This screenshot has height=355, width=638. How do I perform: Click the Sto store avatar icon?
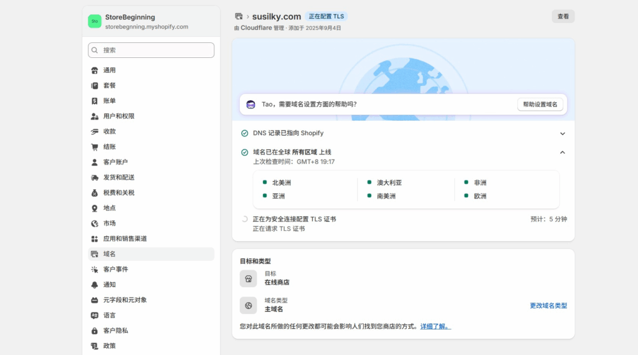point(95,21)
